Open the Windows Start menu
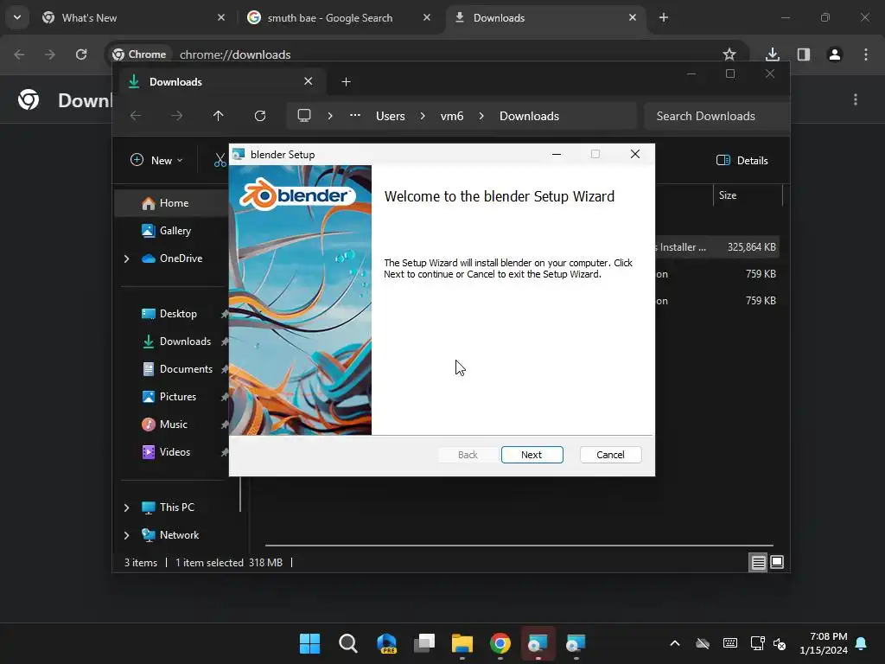The width and height of the screenshot is (885, 664). pos(309,643)
